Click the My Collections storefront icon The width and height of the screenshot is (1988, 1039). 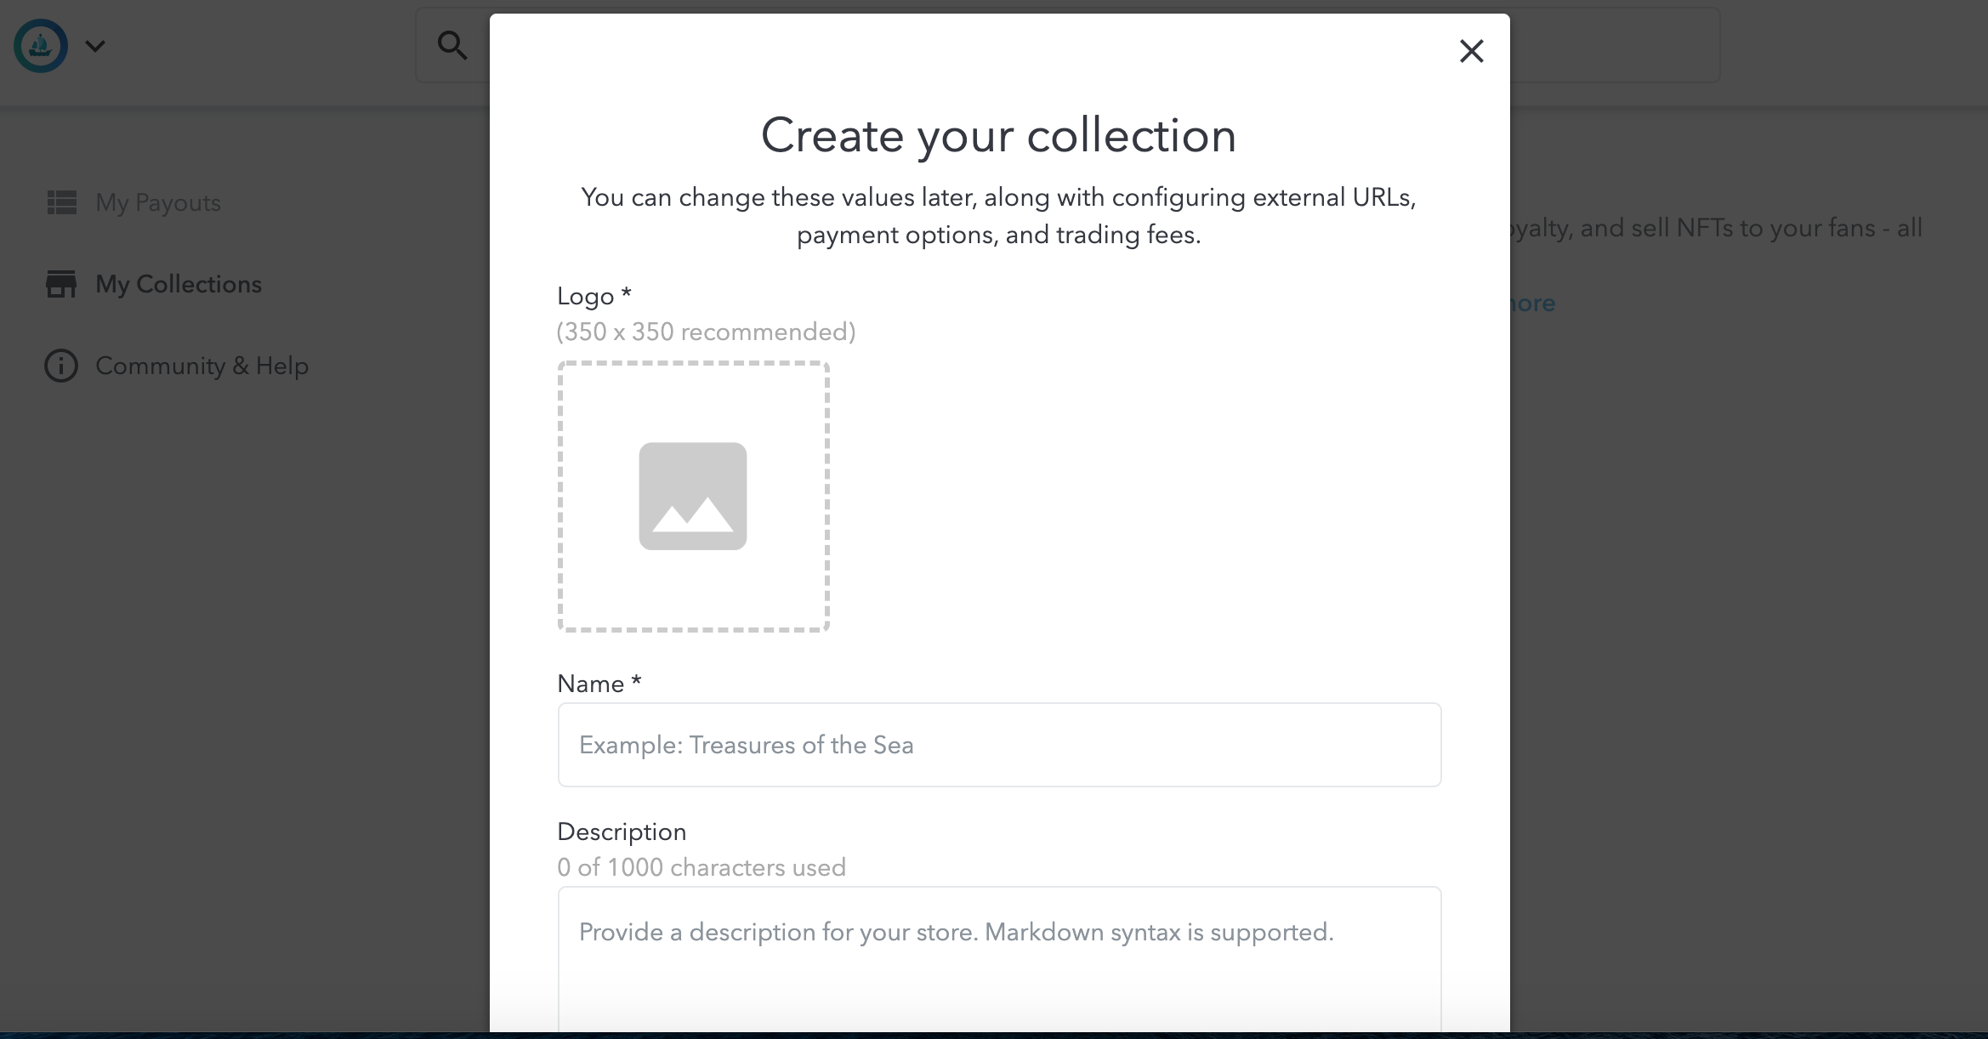61,284
